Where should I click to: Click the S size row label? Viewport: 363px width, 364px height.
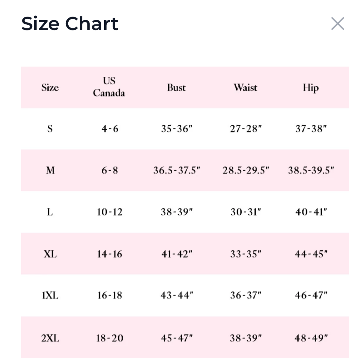pyautogui.click(x=50, y=129)
